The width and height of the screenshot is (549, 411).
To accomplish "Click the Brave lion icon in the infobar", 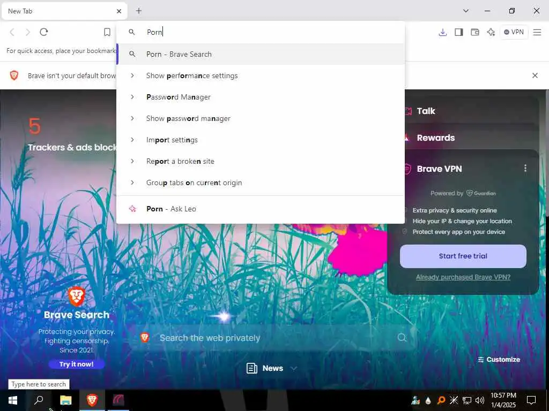I will [14, 75].
